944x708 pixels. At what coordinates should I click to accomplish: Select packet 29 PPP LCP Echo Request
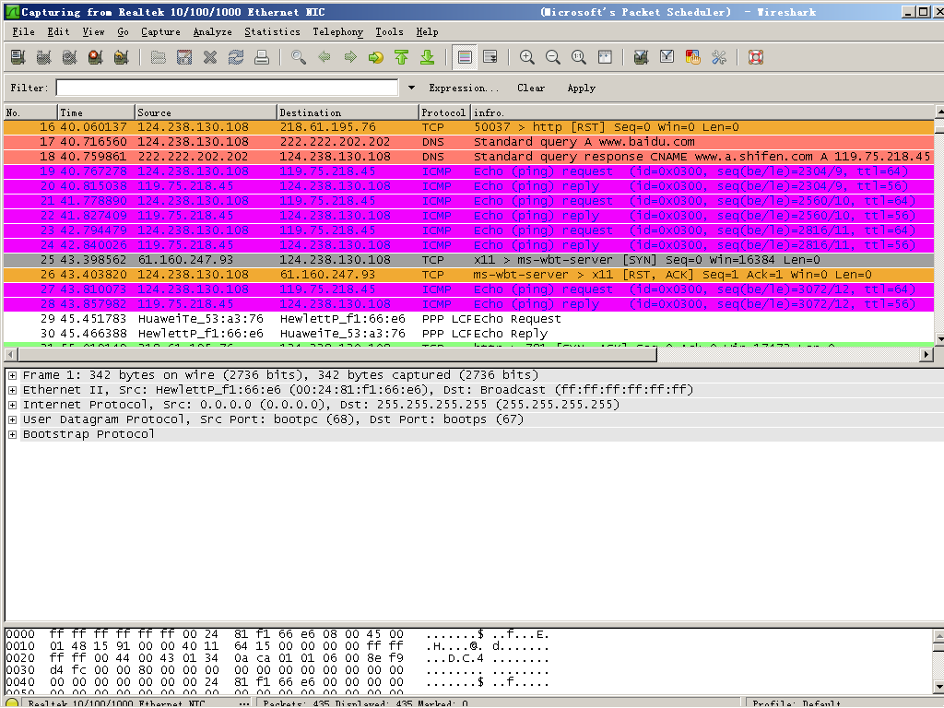pyautogui.click(x=468, y=319)
